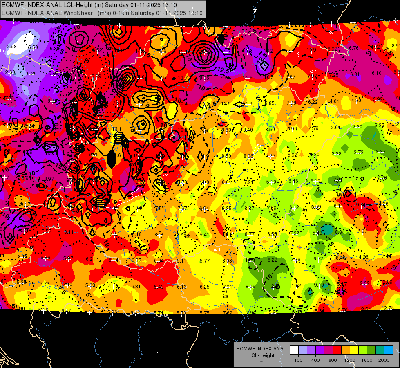Click the map value '3.92'

378,99
